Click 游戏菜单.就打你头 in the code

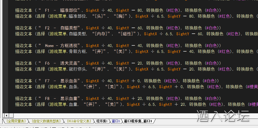68,69
